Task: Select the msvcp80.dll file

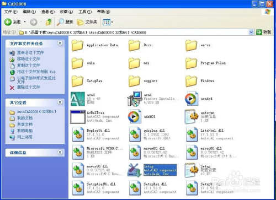Action: [211, 152]
